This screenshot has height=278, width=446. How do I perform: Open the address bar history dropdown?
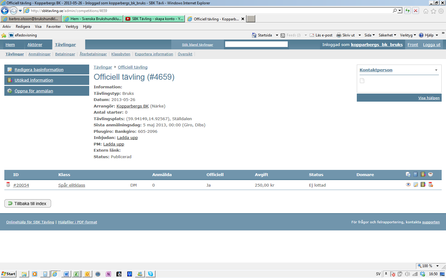coord(400,11)
